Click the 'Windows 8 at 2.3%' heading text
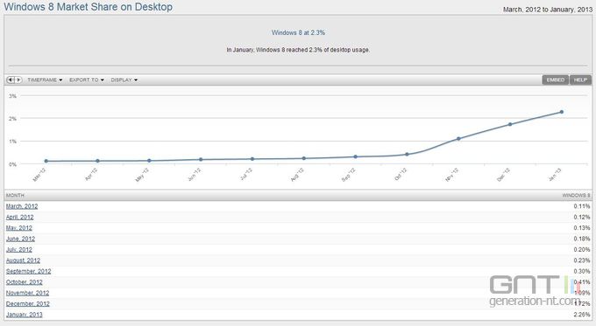 pos(298,32)
